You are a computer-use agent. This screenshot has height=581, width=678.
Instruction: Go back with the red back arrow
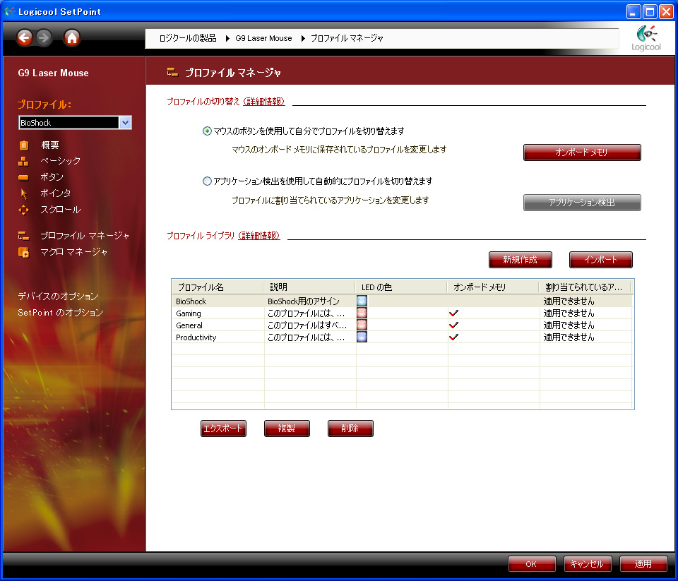coord(25,38)
